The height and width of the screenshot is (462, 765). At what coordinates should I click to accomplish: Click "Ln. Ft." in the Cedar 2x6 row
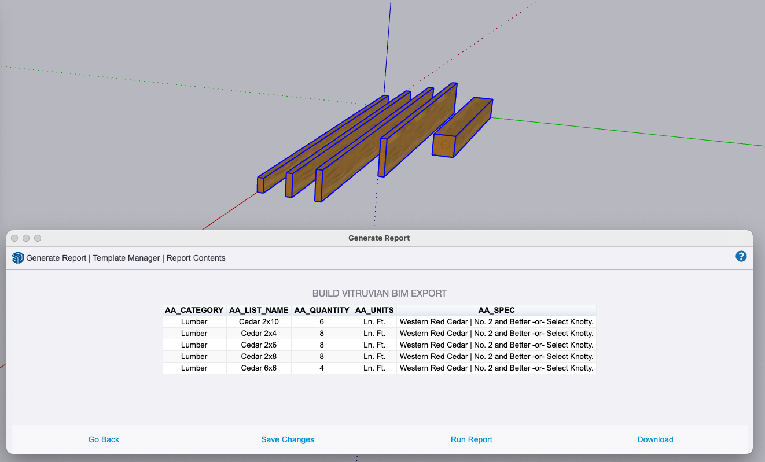374,345
